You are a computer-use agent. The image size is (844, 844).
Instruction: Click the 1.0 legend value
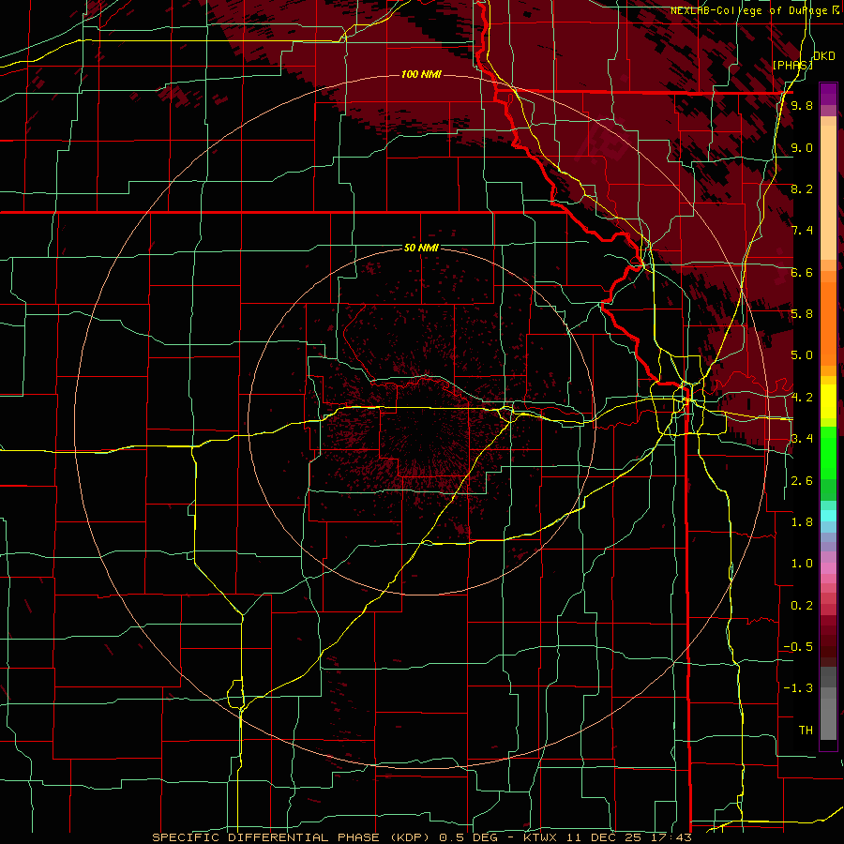pos(802,564)
